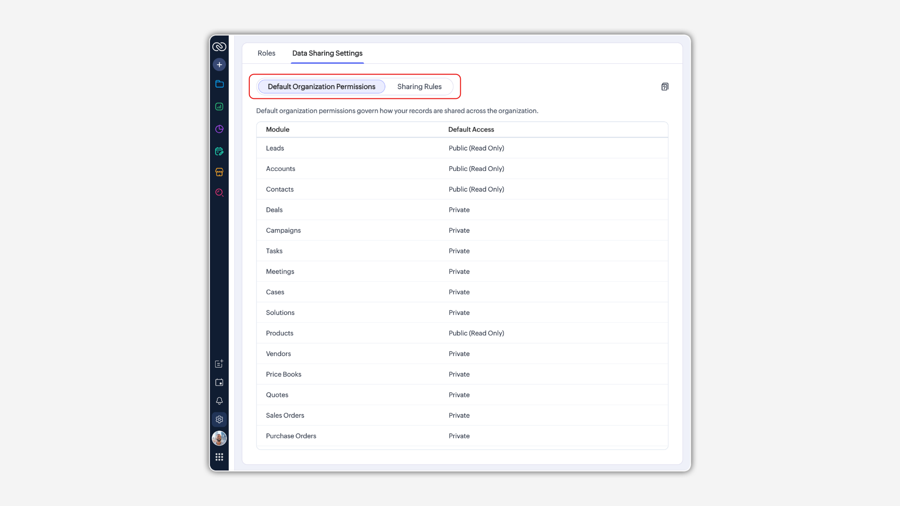Open the bell notifications icon
Image resolution: width=900 pixels, height=506 pixels.
point(219,401)
